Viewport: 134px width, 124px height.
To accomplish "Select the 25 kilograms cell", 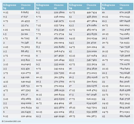I will (103, 116).
